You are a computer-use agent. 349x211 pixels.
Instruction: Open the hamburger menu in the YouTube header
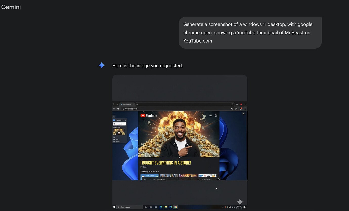pyautogui.click(x=210, y=116)
